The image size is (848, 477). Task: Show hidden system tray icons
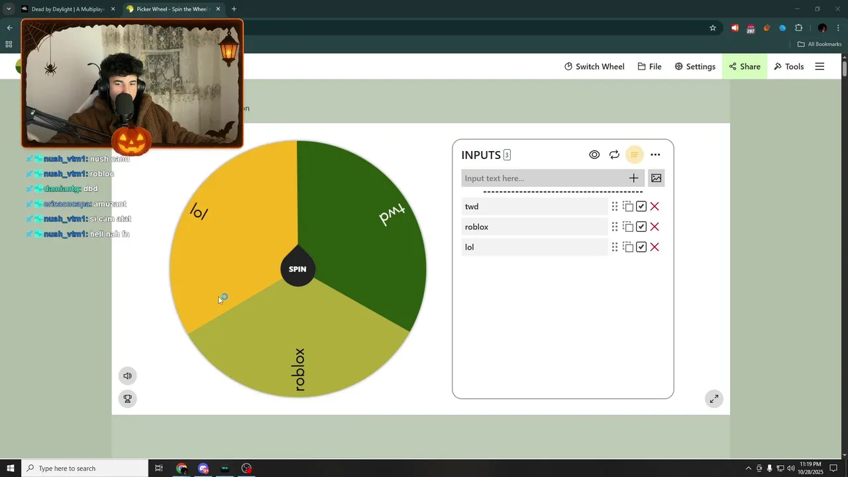[x=749, y=468]
